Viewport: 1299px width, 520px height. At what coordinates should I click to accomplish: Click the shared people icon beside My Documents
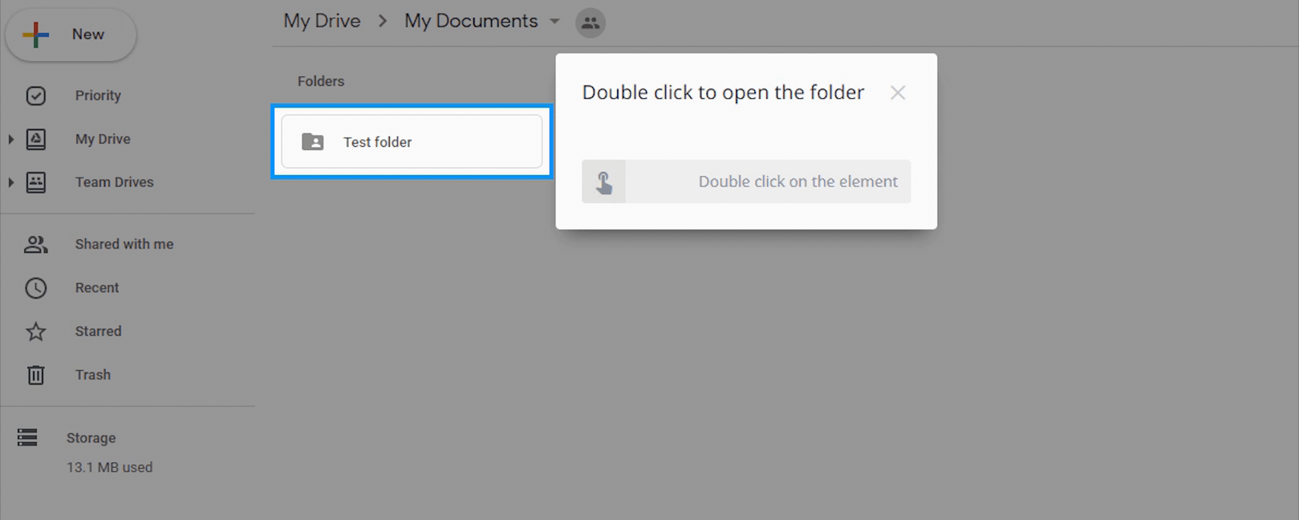(x=591, y=23)
